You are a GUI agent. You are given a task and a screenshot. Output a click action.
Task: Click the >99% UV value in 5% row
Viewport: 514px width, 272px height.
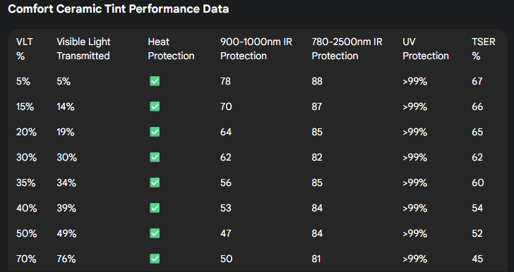click(414, 81)
